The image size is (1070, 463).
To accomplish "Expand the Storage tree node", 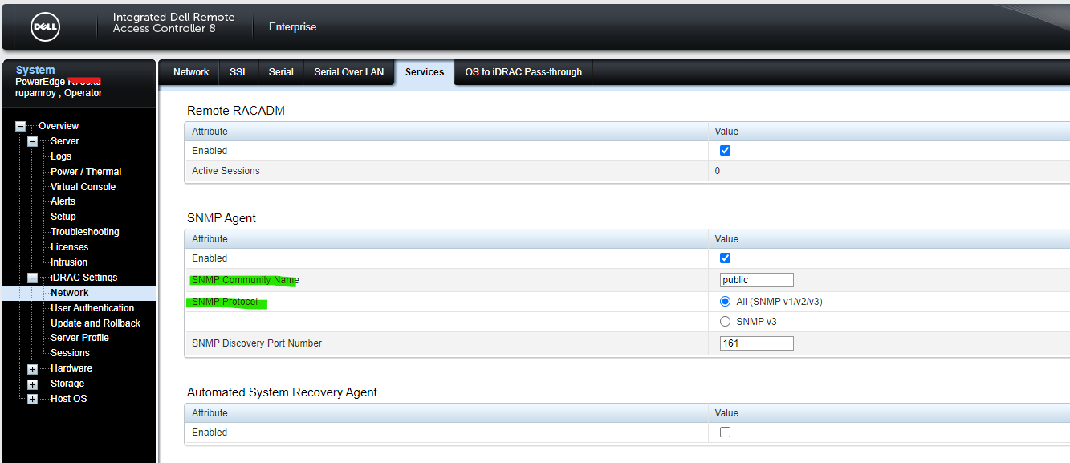I will tap(32, 383).
